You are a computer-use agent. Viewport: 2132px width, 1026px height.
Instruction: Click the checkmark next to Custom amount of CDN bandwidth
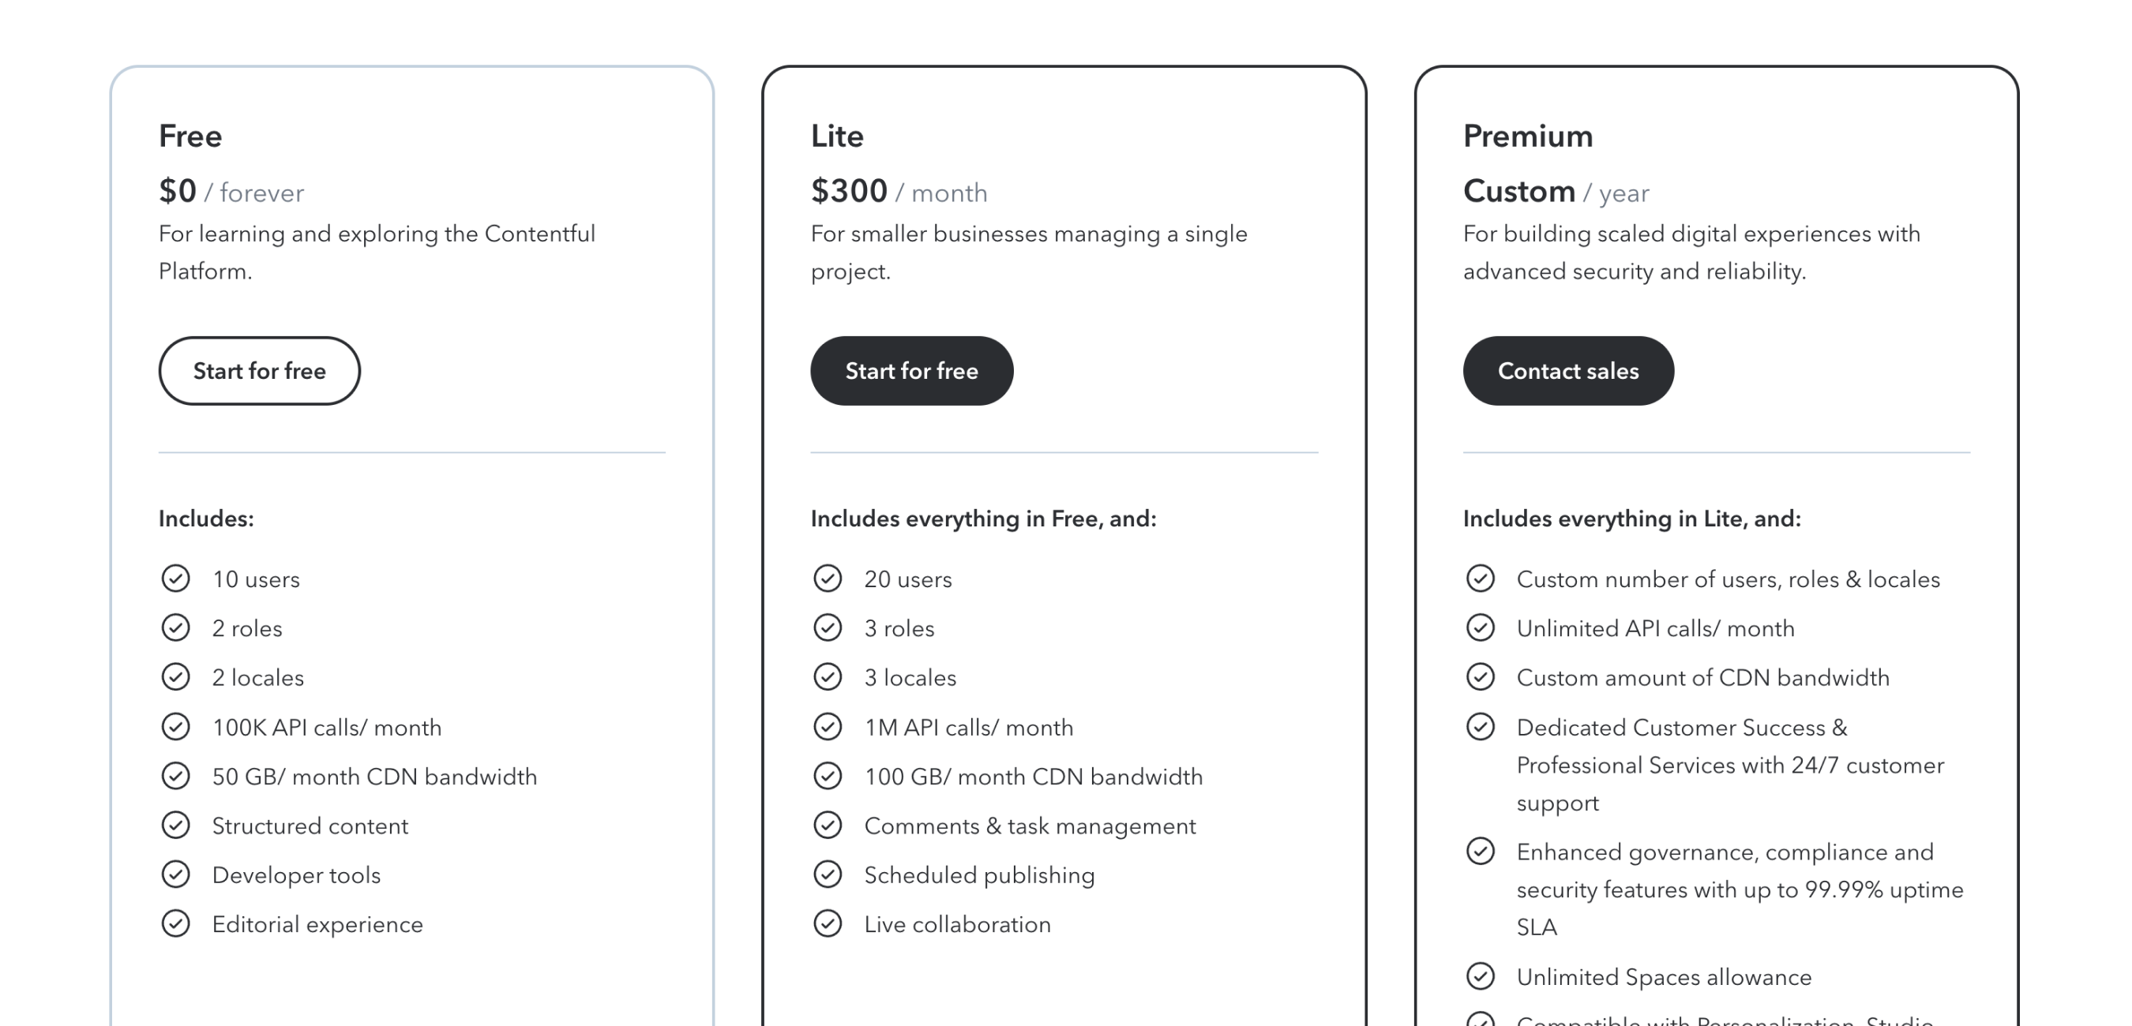click(x=1481, y=677)
